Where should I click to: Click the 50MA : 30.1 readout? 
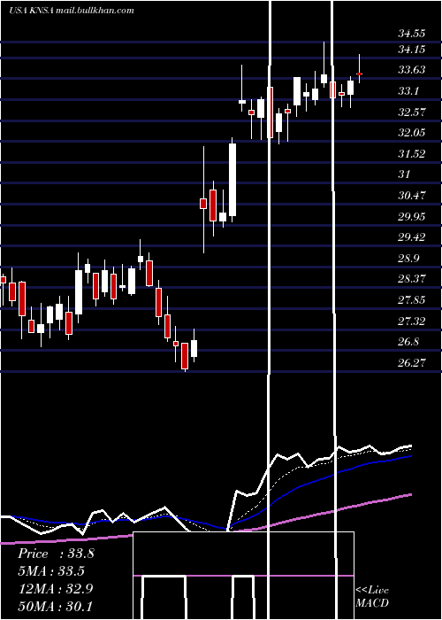click(x=55, y=606)
